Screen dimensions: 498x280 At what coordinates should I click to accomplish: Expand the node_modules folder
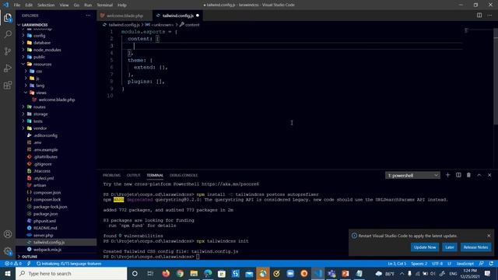[47, 50]
